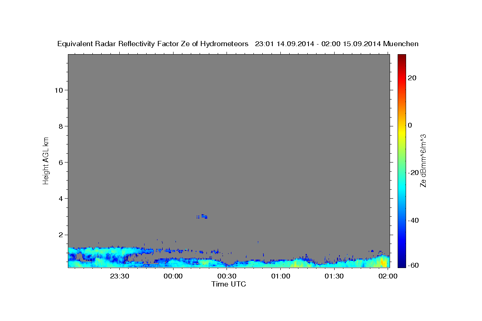Click the 'Height AGL km' axis label
The image size is (482, 321).
[46, 160]
